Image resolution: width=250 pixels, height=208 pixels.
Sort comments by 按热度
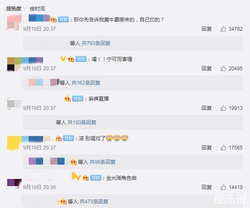pos(14,9)
